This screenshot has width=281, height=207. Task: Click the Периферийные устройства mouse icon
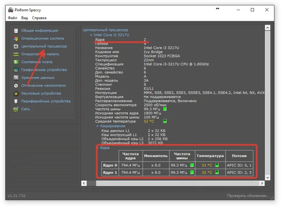(16, 101)
